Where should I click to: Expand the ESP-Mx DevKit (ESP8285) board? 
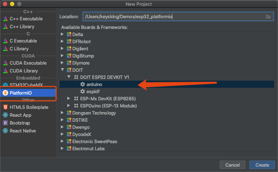coord(69,98)
